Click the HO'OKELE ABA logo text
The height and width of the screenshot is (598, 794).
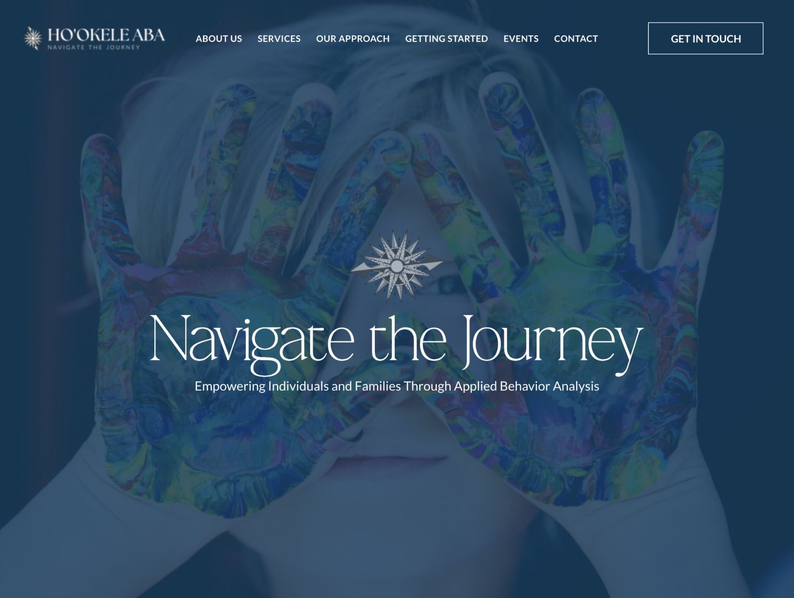(x=106, y=35)
